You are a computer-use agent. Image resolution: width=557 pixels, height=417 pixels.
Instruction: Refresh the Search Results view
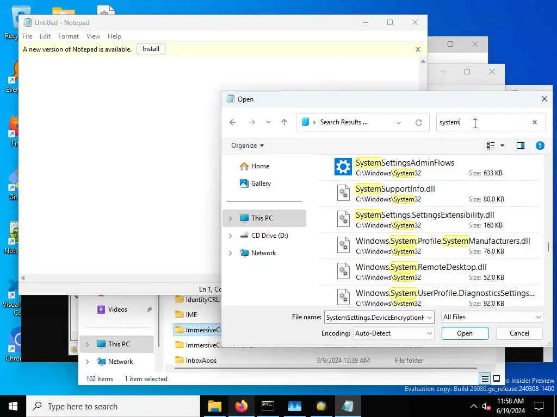(x=419, y=122)
